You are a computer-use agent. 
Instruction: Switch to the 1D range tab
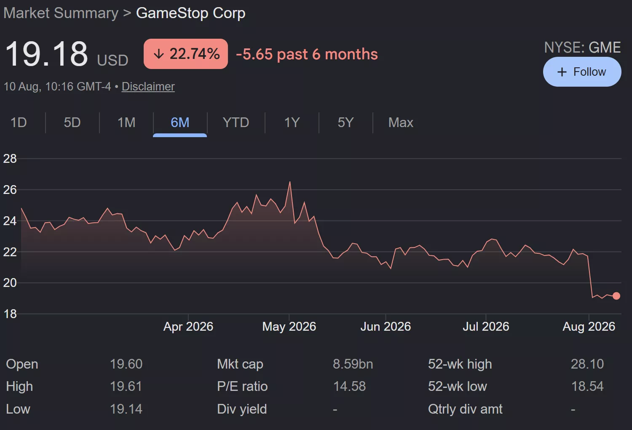click(19, 122)
